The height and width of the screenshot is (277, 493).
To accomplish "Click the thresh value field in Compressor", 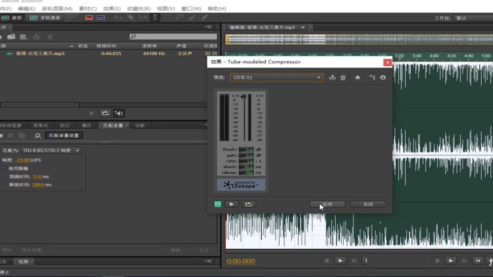I will (246, 149).
